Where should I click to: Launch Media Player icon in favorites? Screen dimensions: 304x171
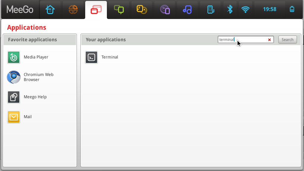pos(14,57)
